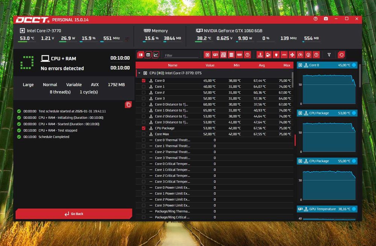Copy the test log to clipboard
The height and width of the screenshot is (246, 376).
(128, 105)
